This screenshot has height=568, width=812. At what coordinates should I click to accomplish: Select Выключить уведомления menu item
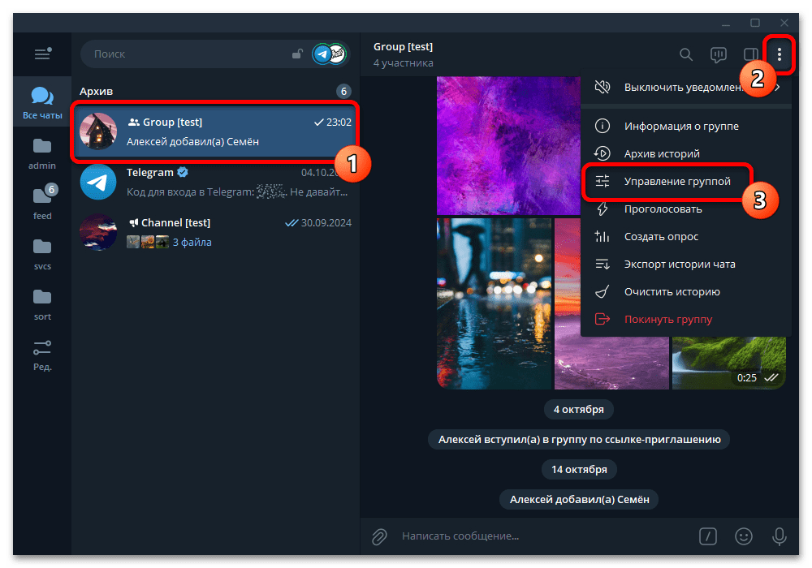click(686, 87)
